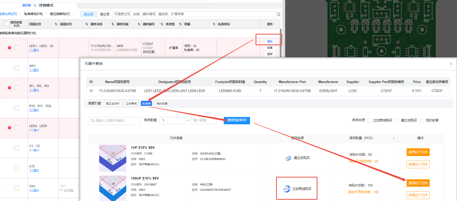
Task: Select the 嘉立创SMT search engine tab
Action: pos(113,103)
